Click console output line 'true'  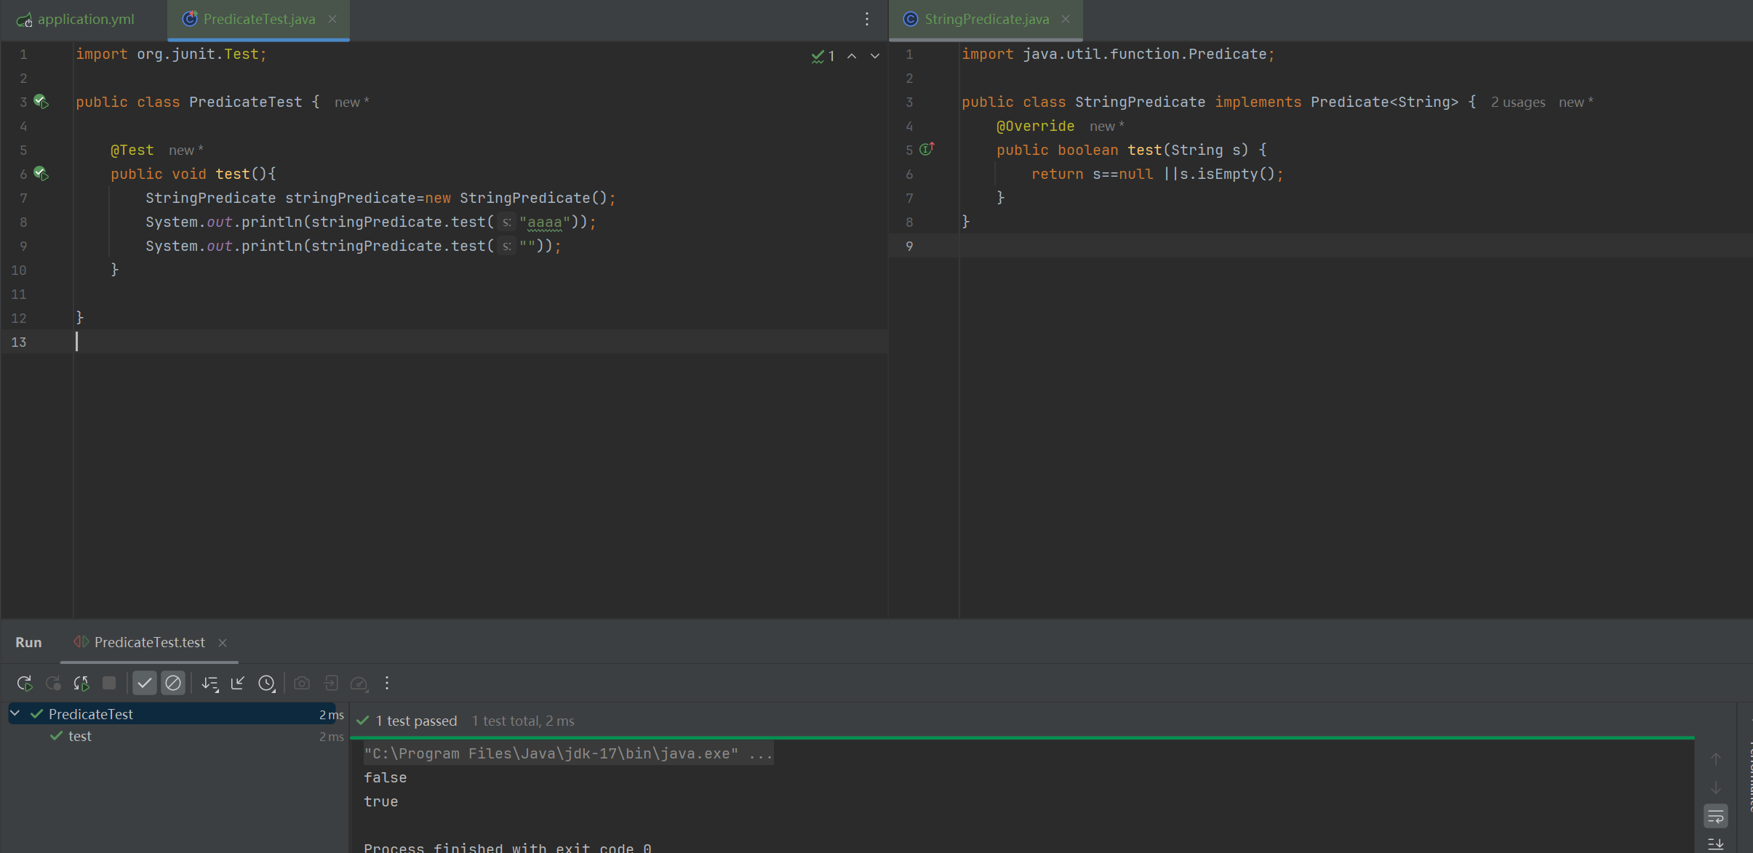[380, 801]
